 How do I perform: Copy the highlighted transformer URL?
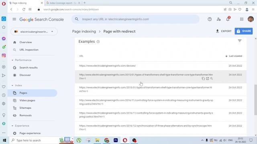(203, 78)
